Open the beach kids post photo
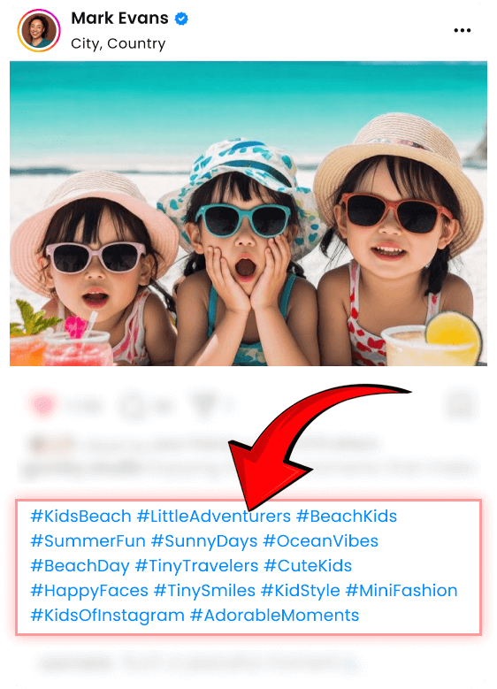Viewport: 497px width, 689px height. [248, 213]
